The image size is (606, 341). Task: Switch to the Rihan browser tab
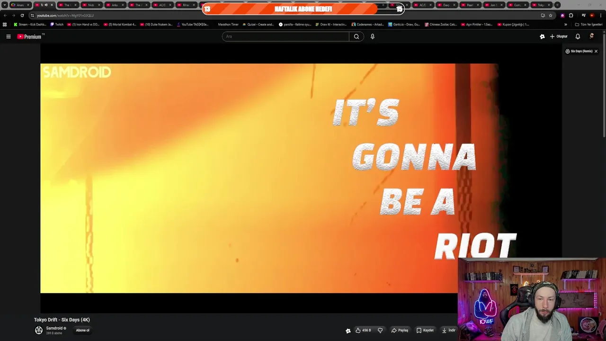186,5
